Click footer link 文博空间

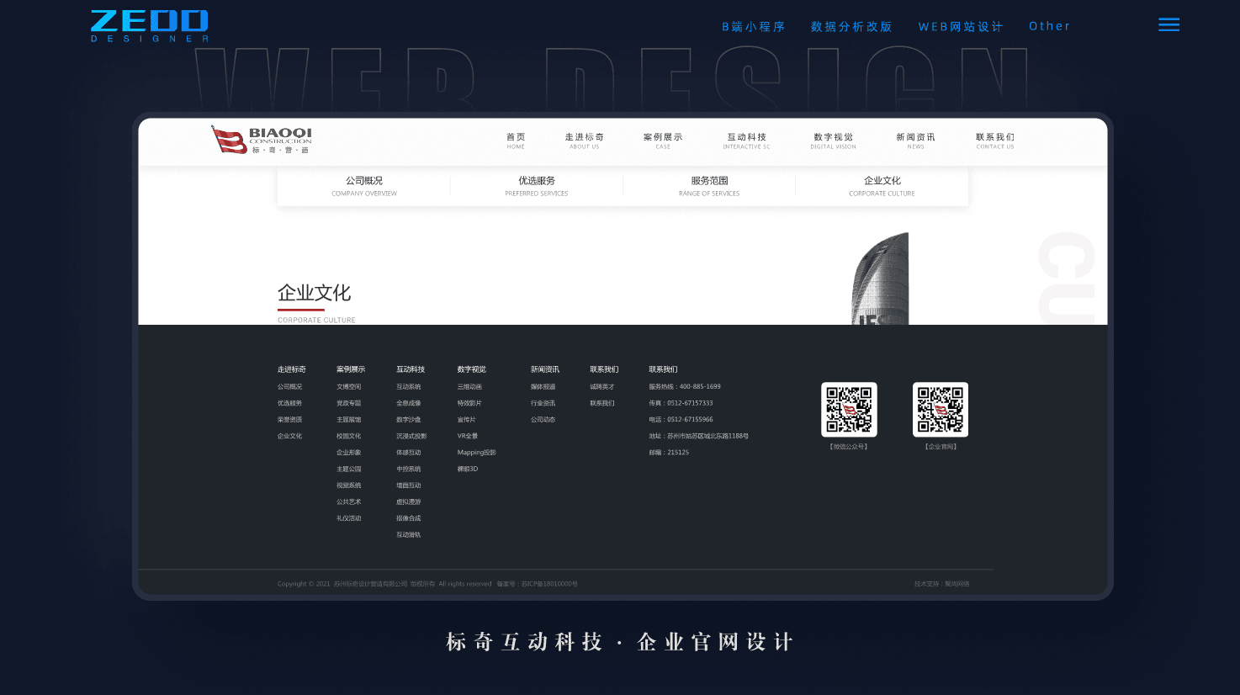click(348, 387)
